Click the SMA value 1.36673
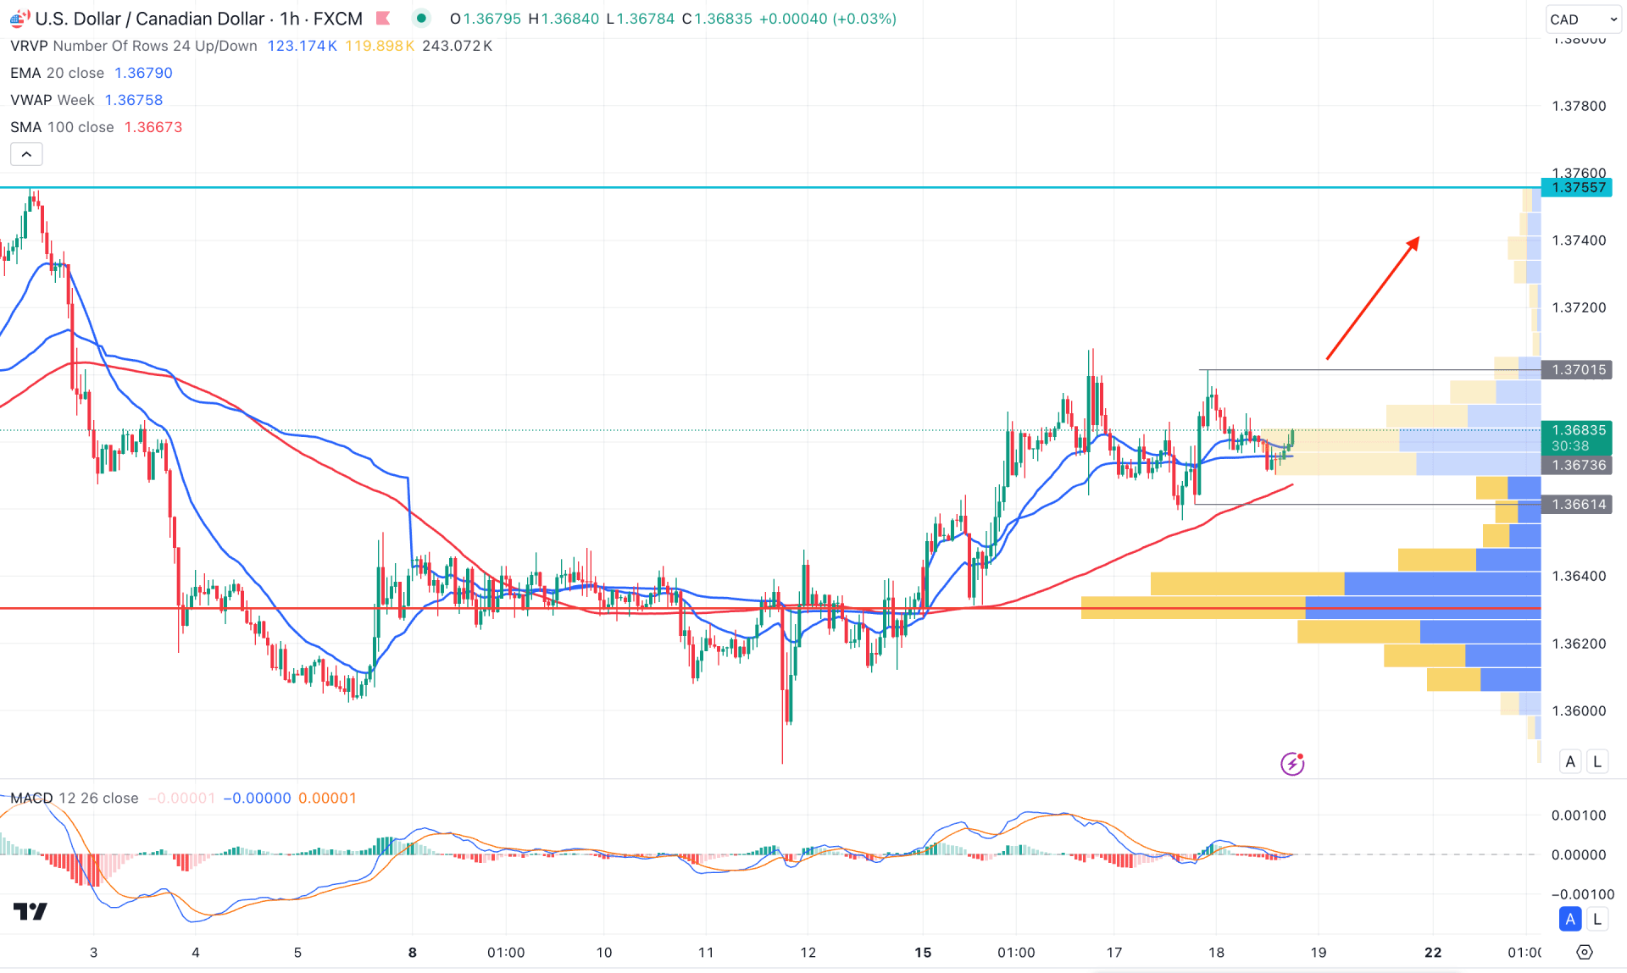Viewport: 1627px width, 973px height. pos(153,127)
